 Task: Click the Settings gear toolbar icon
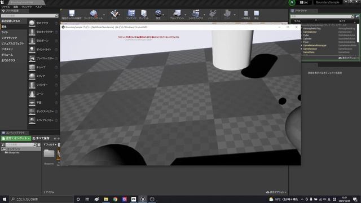pos(158,14)
